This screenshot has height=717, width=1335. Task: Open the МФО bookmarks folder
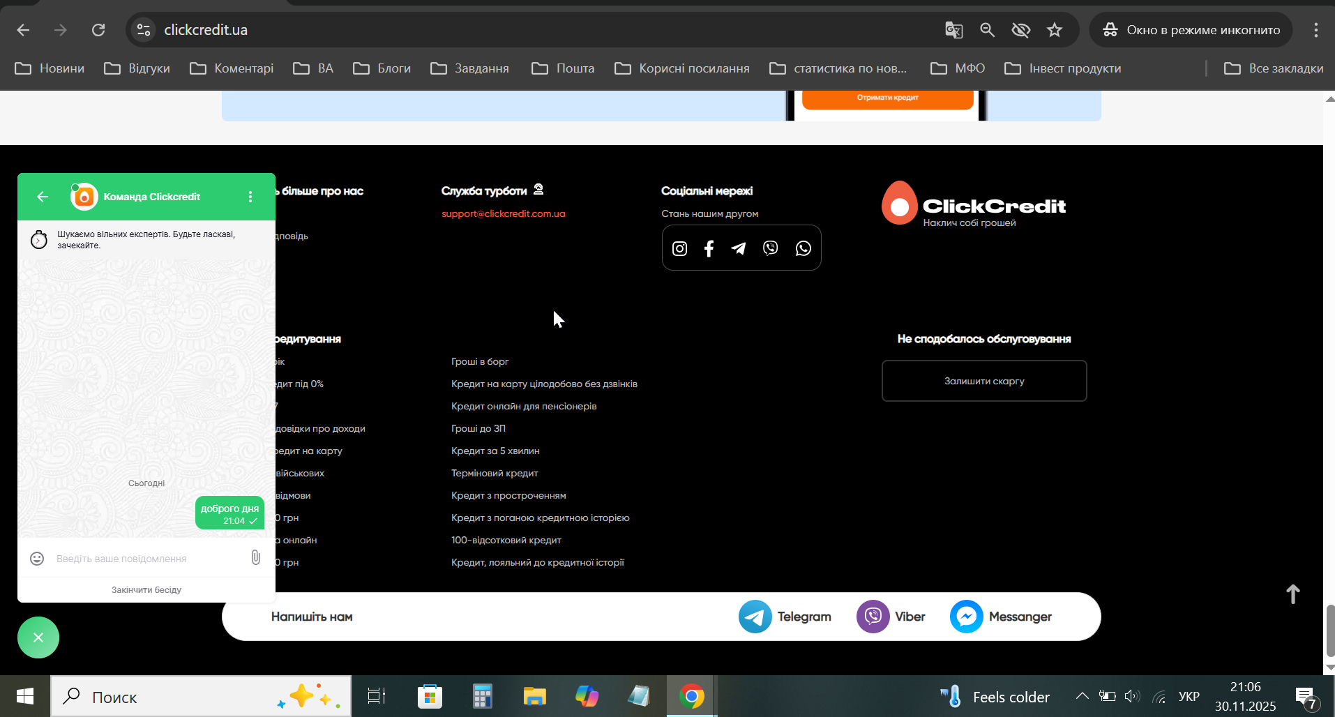click(958, 68)
